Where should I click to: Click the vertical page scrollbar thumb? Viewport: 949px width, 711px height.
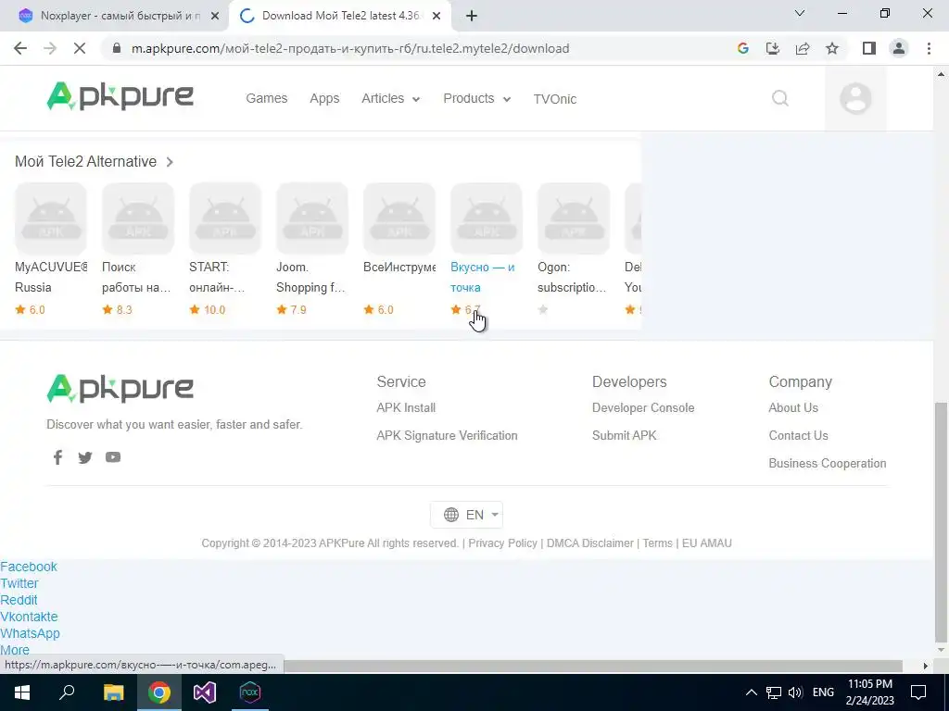pos(941,520)
